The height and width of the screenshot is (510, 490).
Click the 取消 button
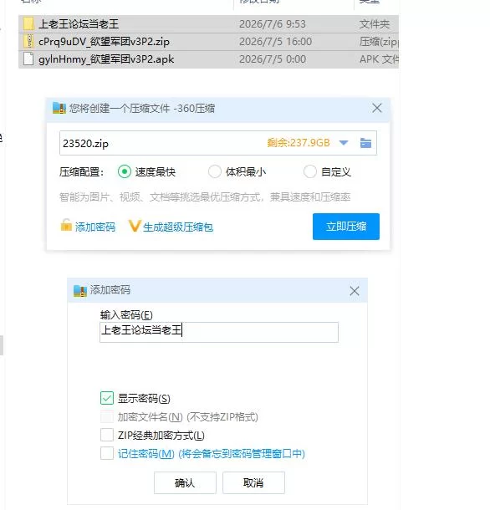(253, 482)
